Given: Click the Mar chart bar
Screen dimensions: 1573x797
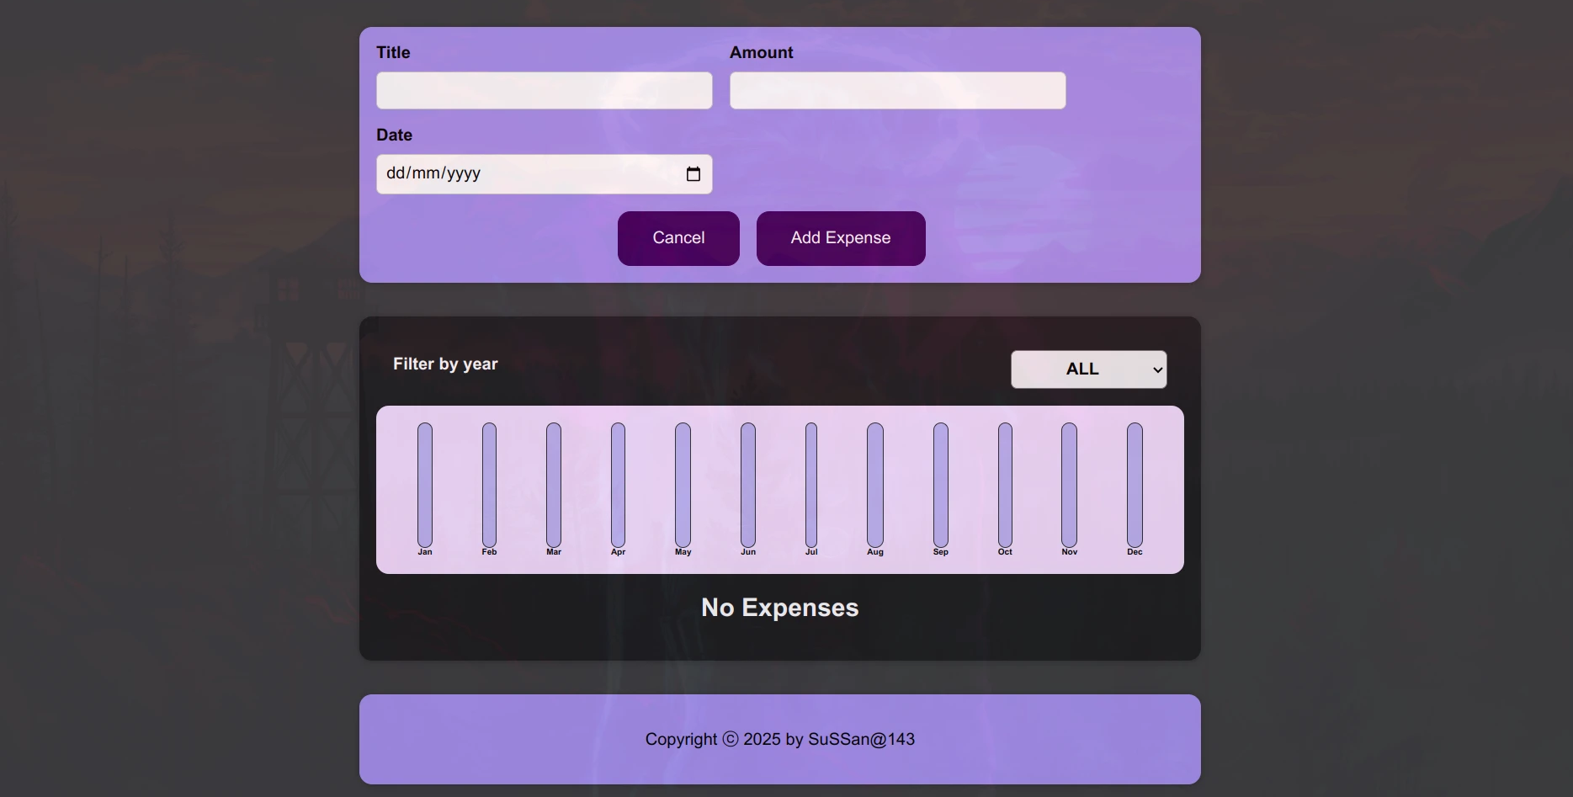Looking at the screenshot, I should 554,485.
